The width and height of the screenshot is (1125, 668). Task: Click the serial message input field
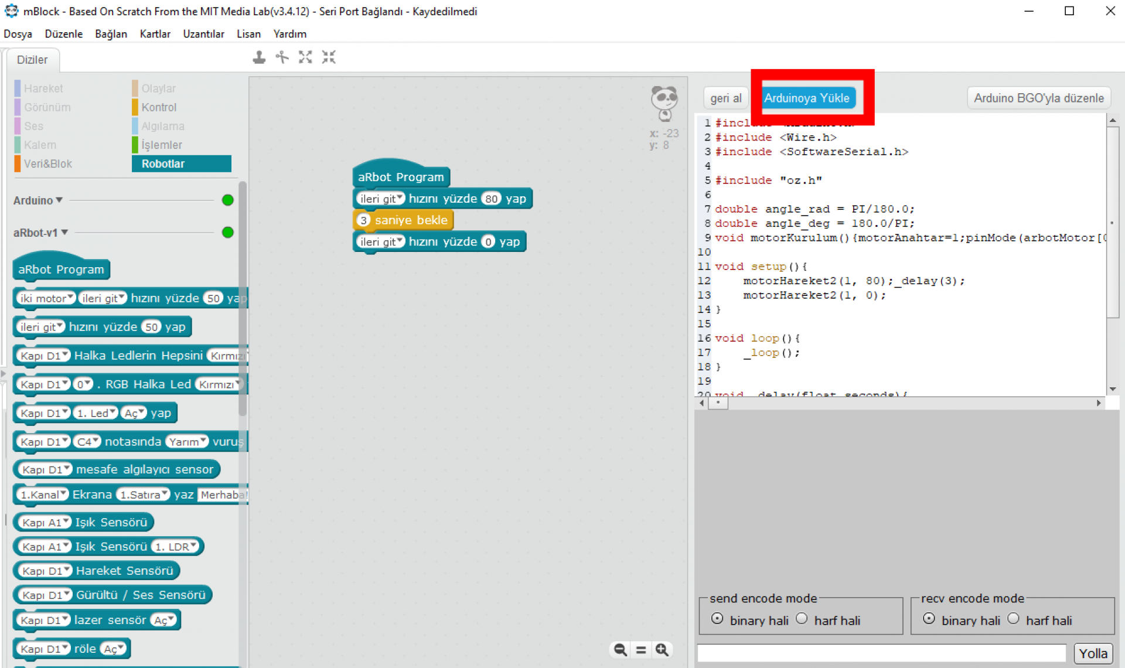(881, 653)
